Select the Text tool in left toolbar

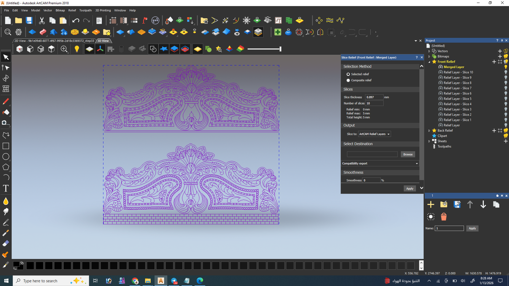pos(6,188)
